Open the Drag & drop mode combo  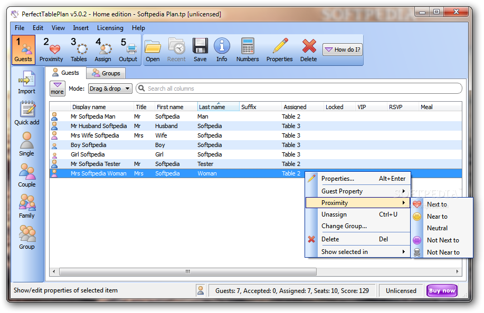tap(110, 89)
